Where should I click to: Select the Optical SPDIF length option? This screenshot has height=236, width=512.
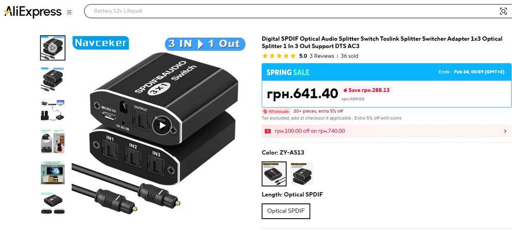click(x=286, y=211)
